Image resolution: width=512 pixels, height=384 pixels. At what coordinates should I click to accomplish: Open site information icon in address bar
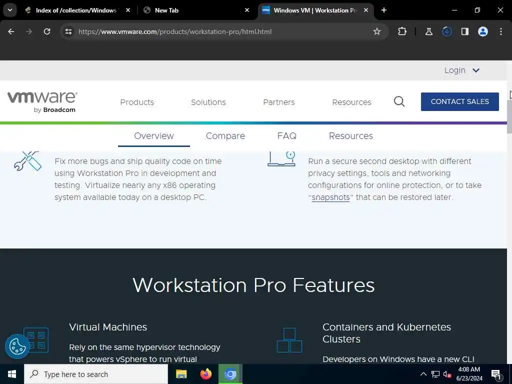68,31
